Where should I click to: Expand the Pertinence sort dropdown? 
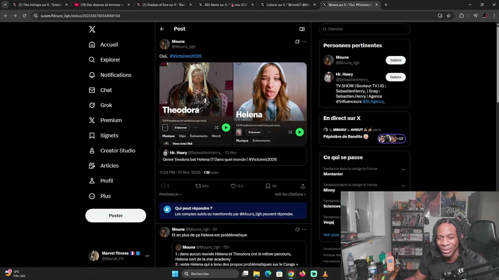(170, 194)
